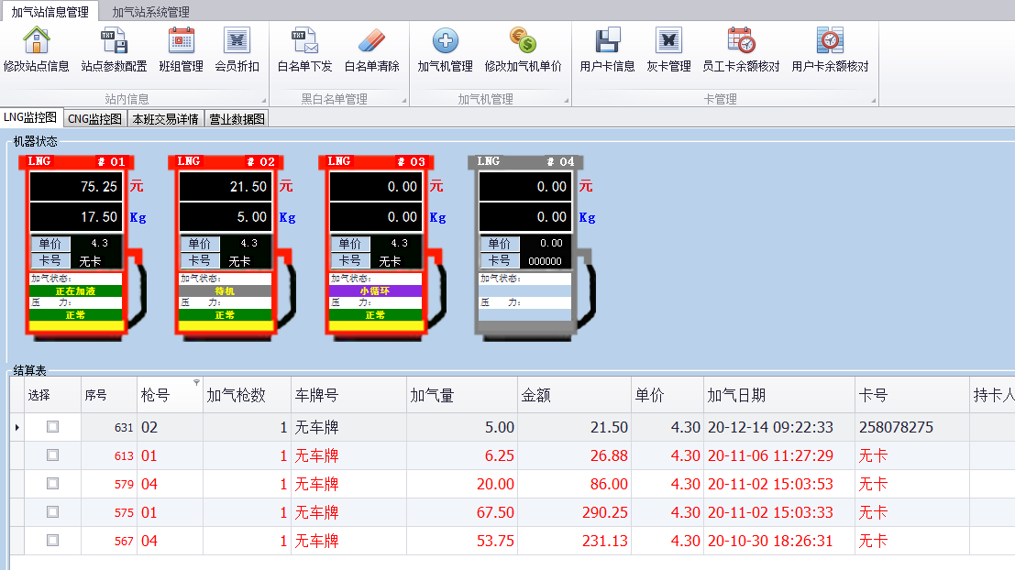Select the checkbox for record 613

click(x=52, y=455)
